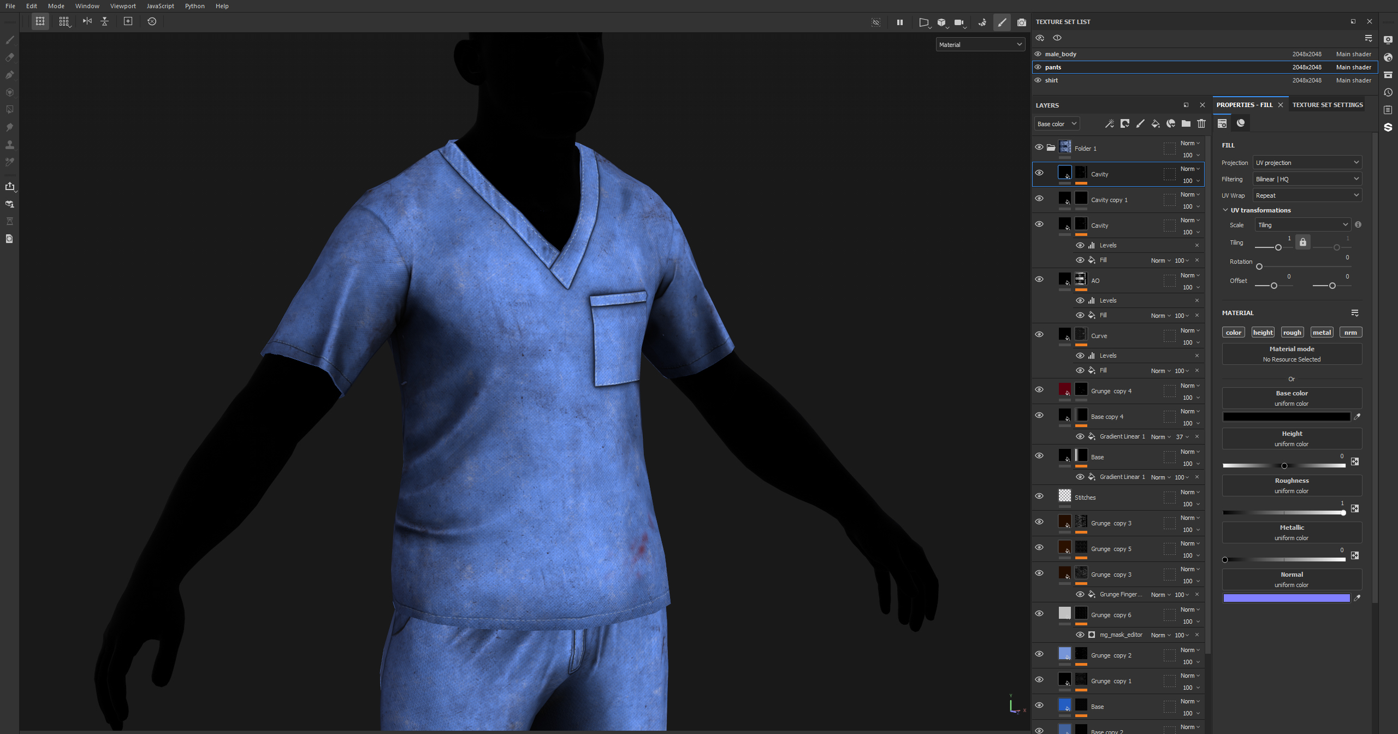This screenshot has height=734, width=1398.
Task: Hide the Stitches layer
Action: (1039, 496)
